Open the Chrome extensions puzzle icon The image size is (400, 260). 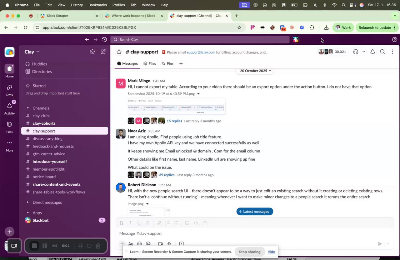tap(312, 27)
